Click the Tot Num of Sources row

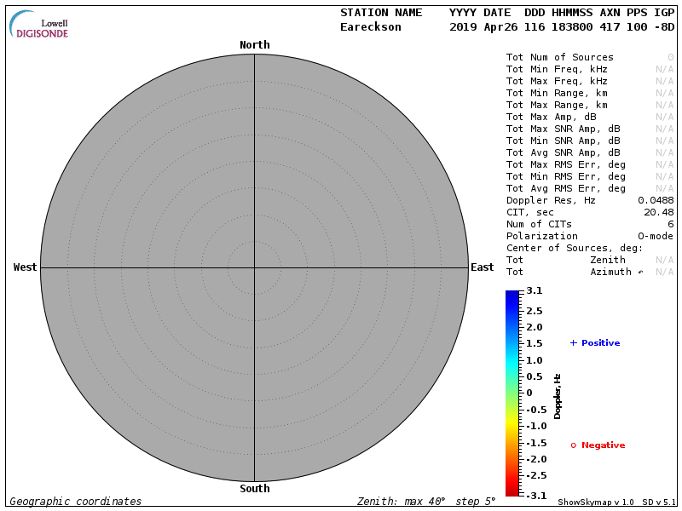tap(559, 57)
